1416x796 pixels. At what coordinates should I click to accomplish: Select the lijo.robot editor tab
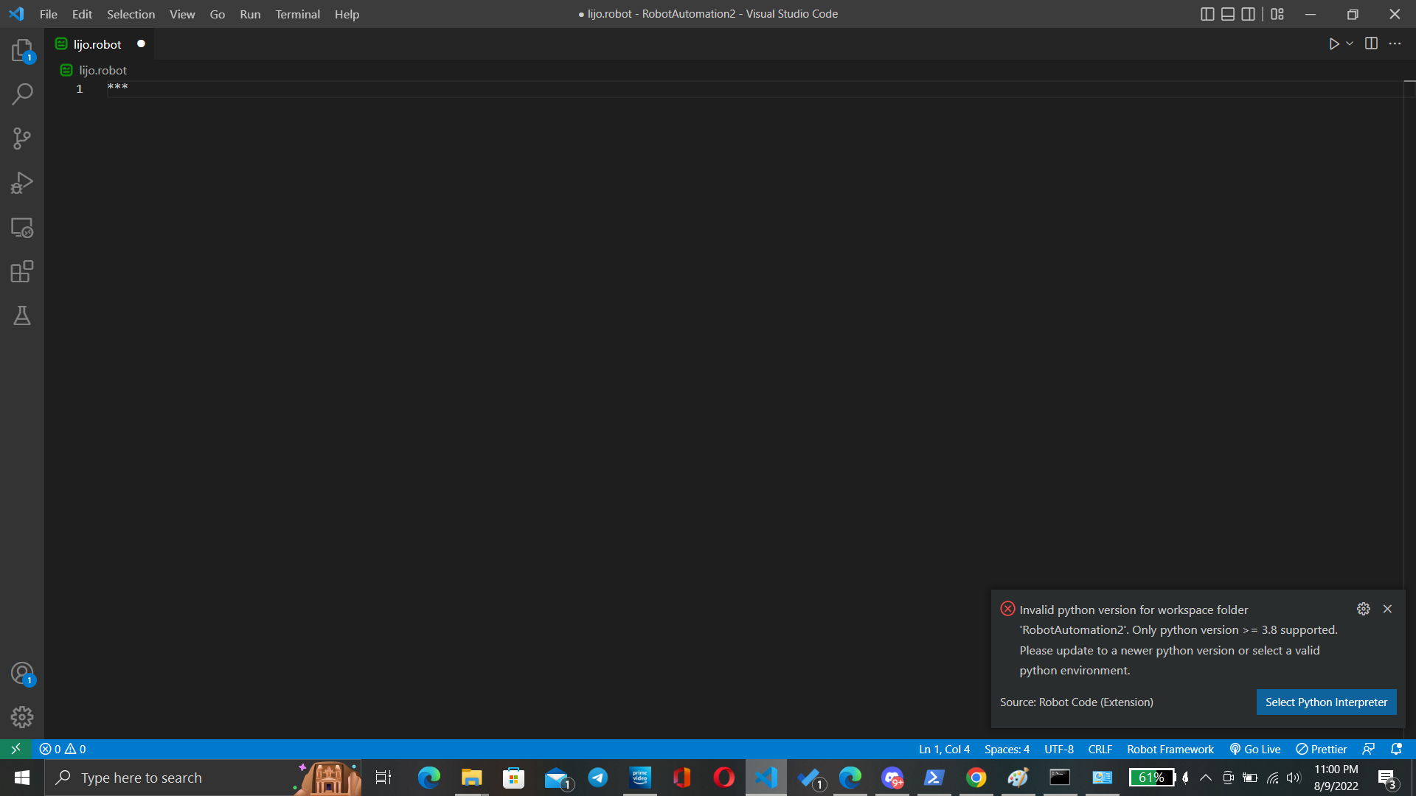(x=96, y=44)
